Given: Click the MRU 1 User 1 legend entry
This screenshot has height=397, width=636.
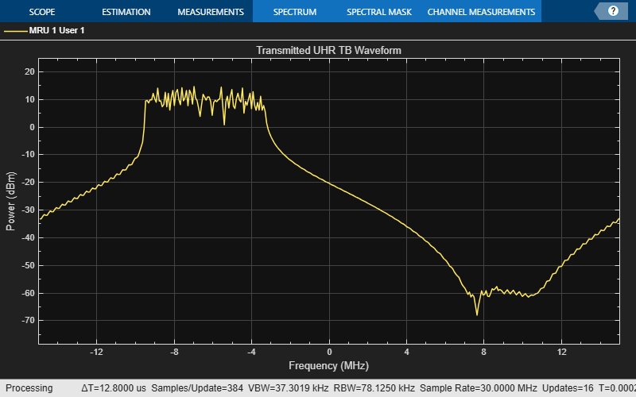Looking at the screenshot, I should [x=56, y=30].
